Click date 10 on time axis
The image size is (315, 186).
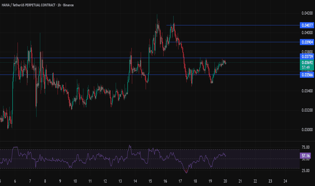click(75, 181)
